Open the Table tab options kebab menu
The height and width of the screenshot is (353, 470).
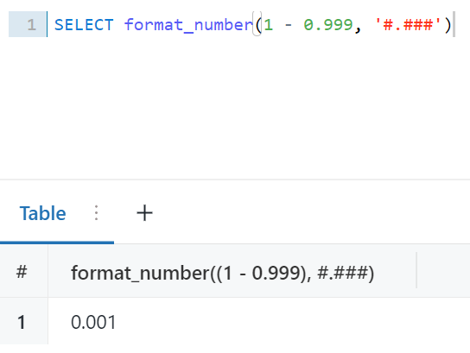(x=96, y=213)
